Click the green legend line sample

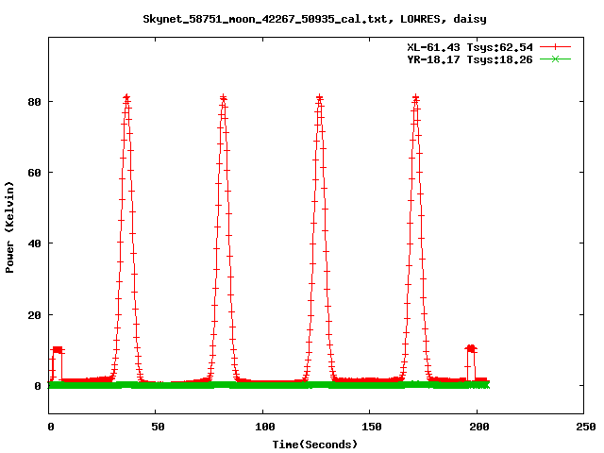coord(555,59)
